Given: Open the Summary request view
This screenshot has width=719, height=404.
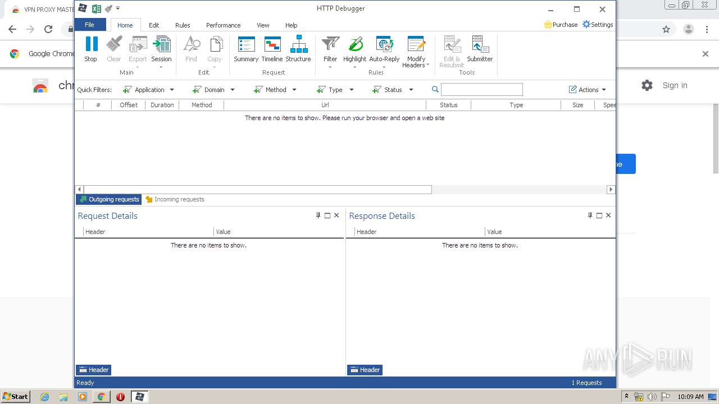Looking at the screenshot, I should click(246, 49).
